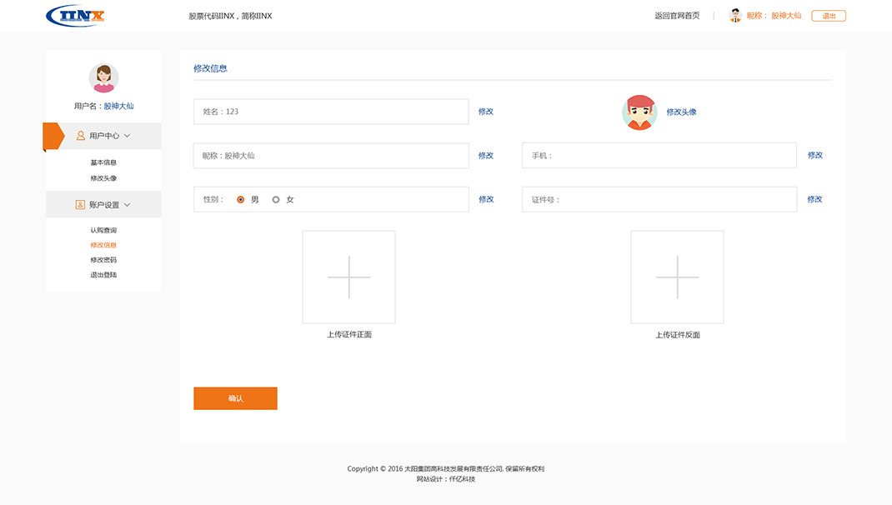
Task: Click the red-cap avatar next to 修改头像
Action: click(639, 112)
